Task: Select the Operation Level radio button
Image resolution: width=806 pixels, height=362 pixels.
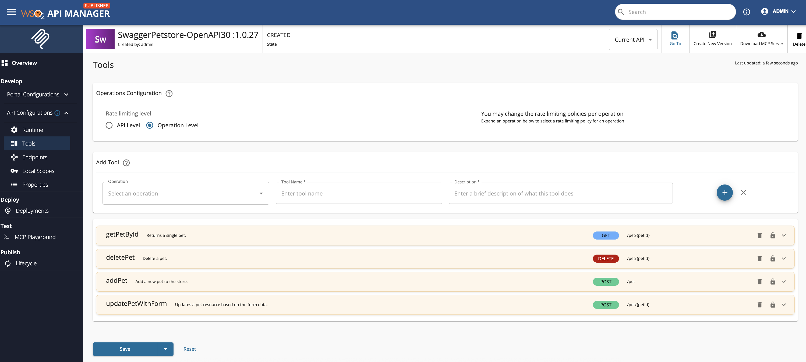Action: click(150, 125)
